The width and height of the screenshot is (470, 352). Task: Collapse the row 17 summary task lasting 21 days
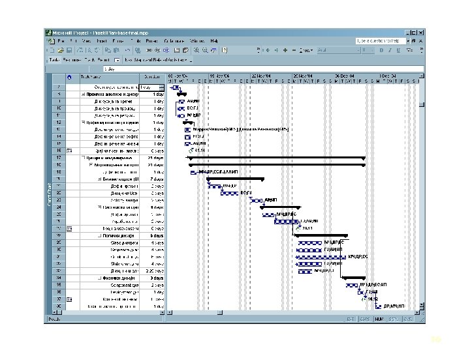(x=84, y=158)
